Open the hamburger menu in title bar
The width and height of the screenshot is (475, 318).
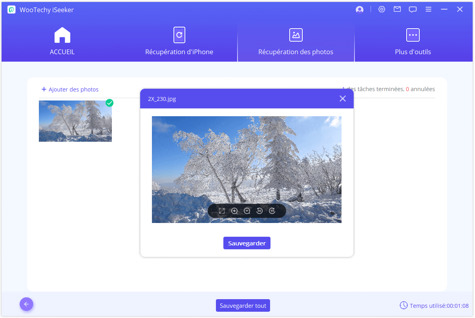[x=429, y=9]
